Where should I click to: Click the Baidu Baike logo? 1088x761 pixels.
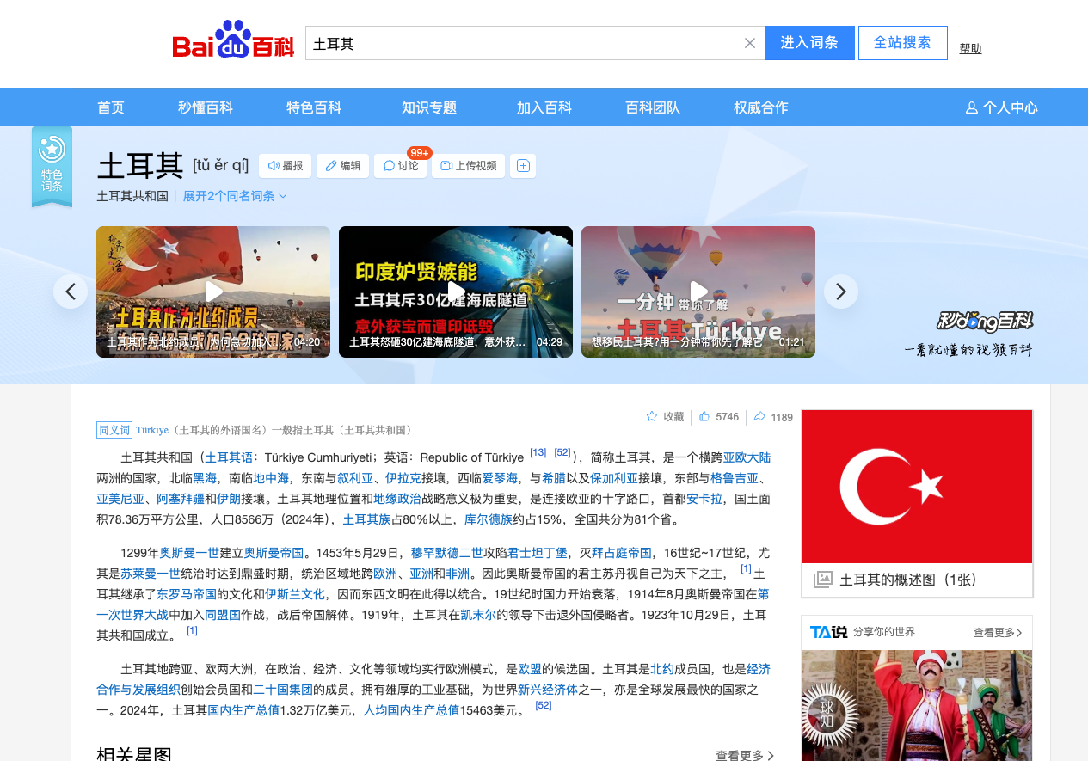(x=233, y=40)
